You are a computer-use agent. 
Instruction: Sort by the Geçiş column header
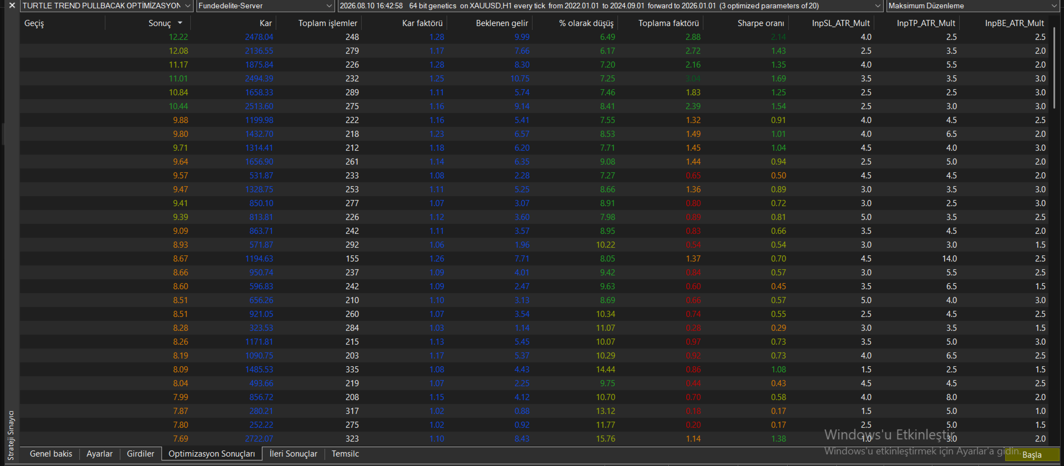34,23
